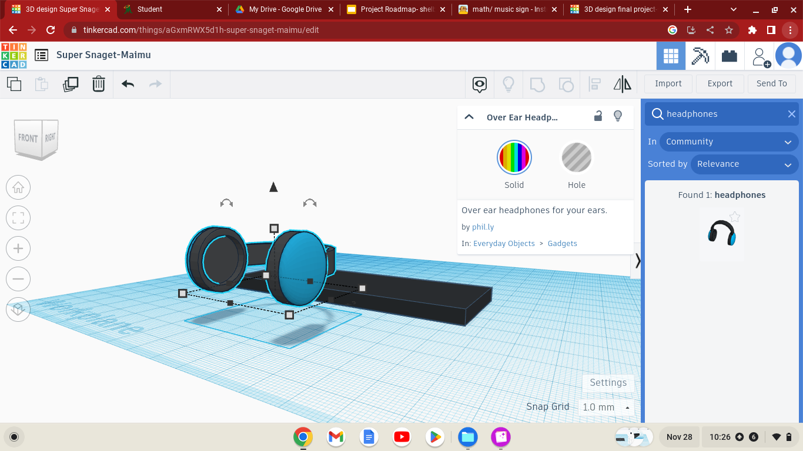
Task: Hide the shape with the lightbulb toggle
Action: coord(618,116)
